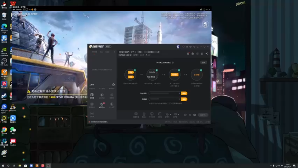
Task: Click the video play source icon in the bottom bar
Action: (x=160, y=115)
